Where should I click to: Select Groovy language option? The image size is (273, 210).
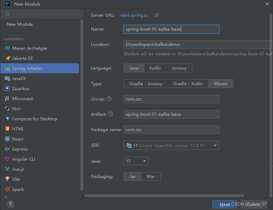tap(179, 68)
